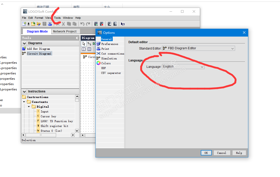Select the Connect wiring tool icon
The width and height of the screenshot is (280, 177).
(89, 44)
